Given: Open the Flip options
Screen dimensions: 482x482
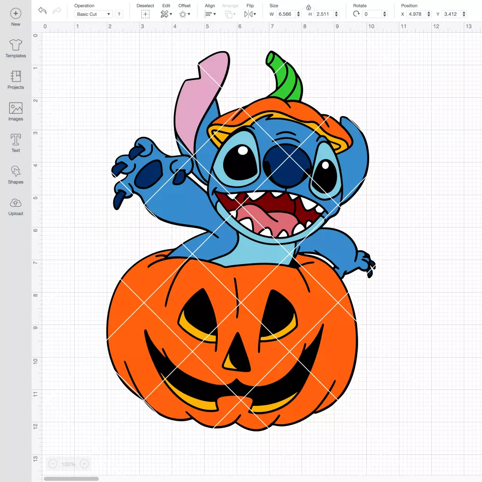Looking at the screenshot, I should click(250, 14).
